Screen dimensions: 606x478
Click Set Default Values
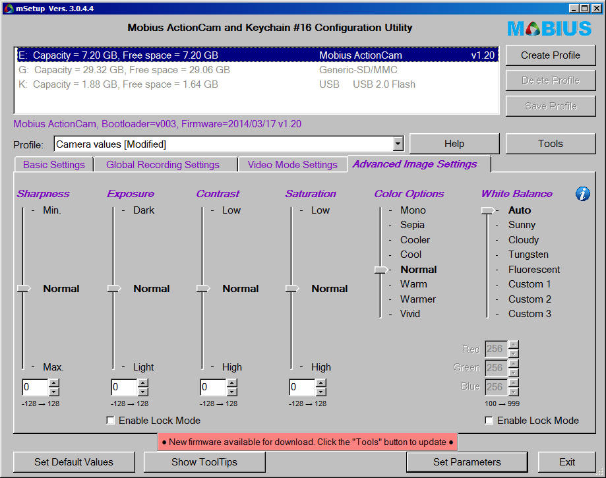click(74, 462)
